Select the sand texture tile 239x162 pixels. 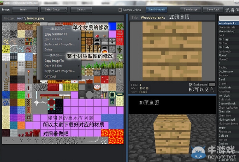click(21, 34)
